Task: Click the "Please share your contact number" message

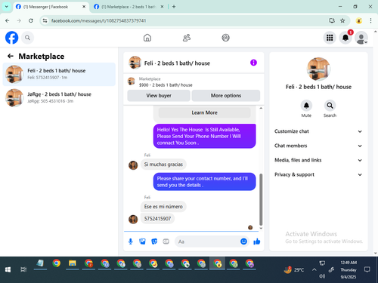Action: (204, 182)
